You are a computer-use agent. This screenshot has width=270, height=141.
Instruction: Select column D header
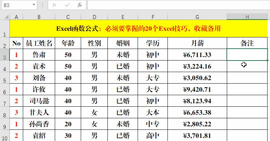[94, 17]
